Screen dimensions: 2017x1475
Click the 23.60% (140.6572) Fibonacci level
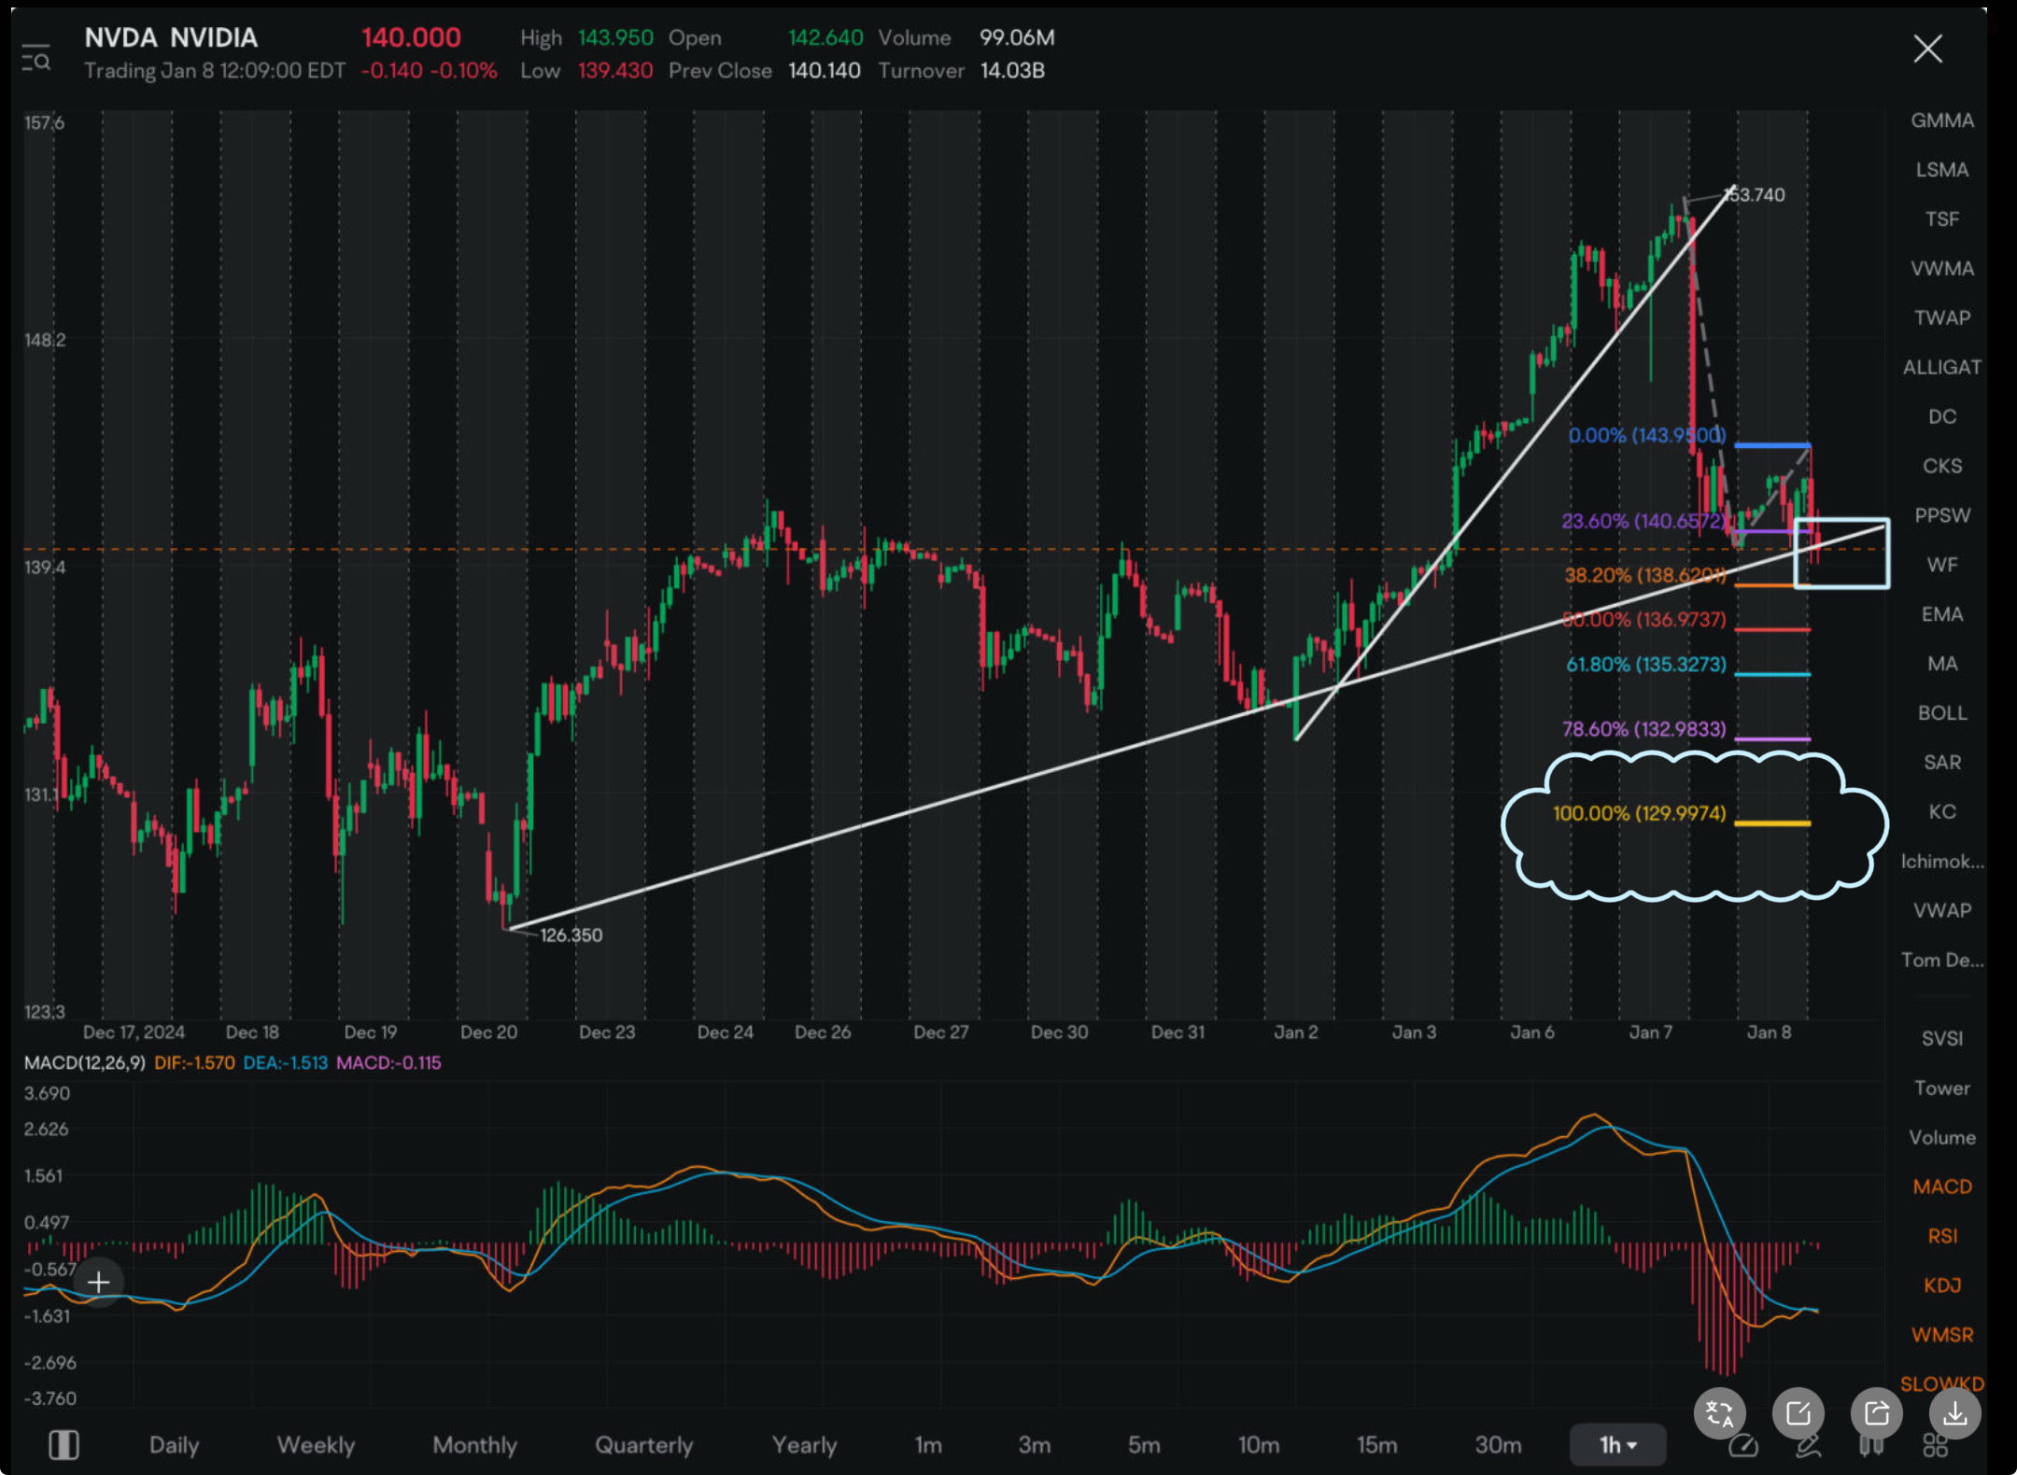[x=1643, y=521]
